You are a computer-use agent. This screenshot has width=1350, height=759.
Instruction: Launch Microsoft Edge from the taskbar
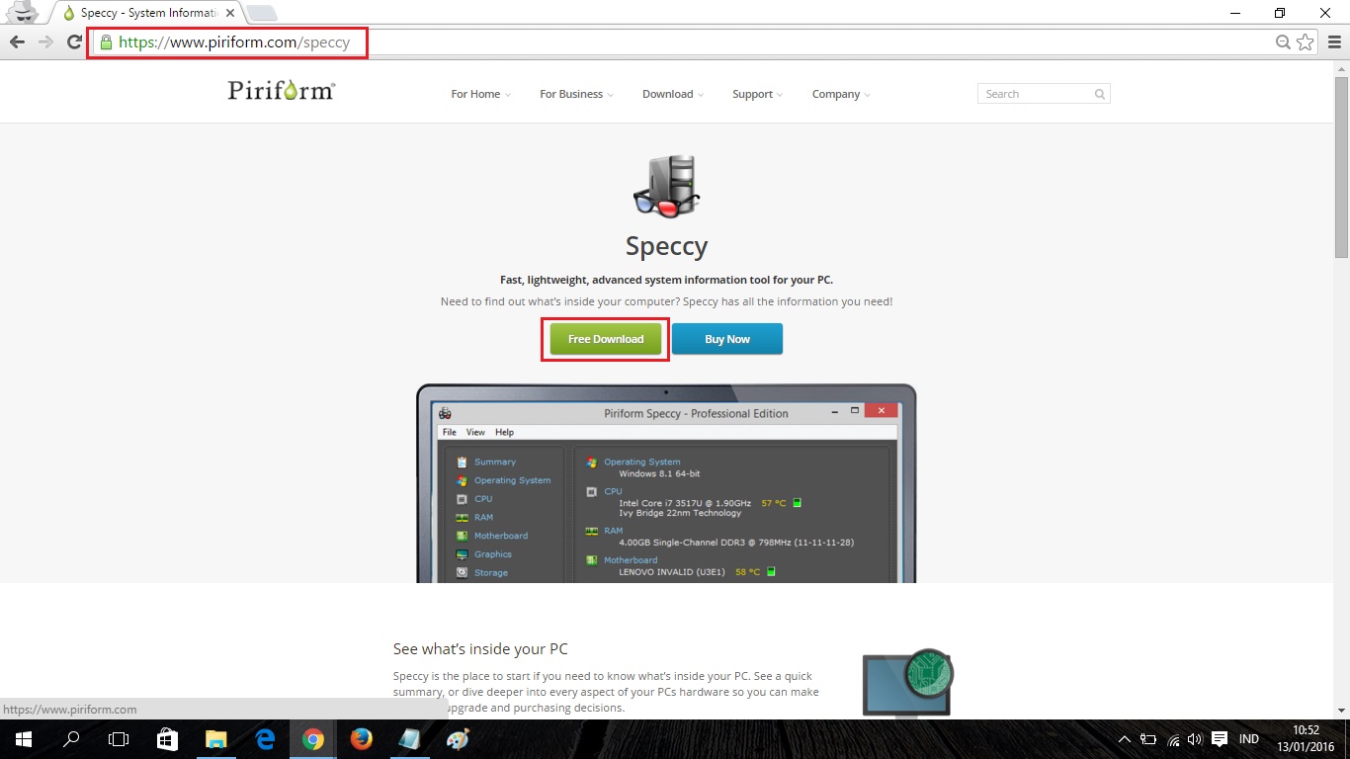point(265,739)
